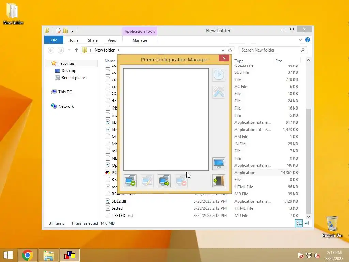The image size is (349, 262).
Task: Close the PCem Configuration Manager dialog
Action: click(224, 58)
